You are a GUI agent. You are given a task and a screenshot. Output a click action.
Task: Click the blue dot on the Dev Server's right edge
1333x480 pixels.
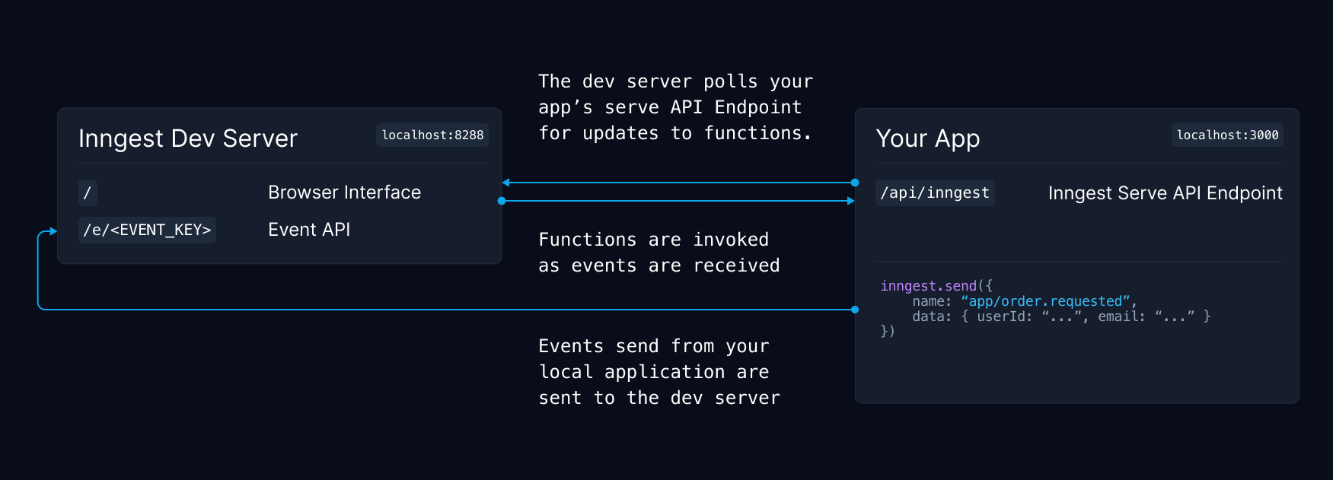tap(501, 201)
